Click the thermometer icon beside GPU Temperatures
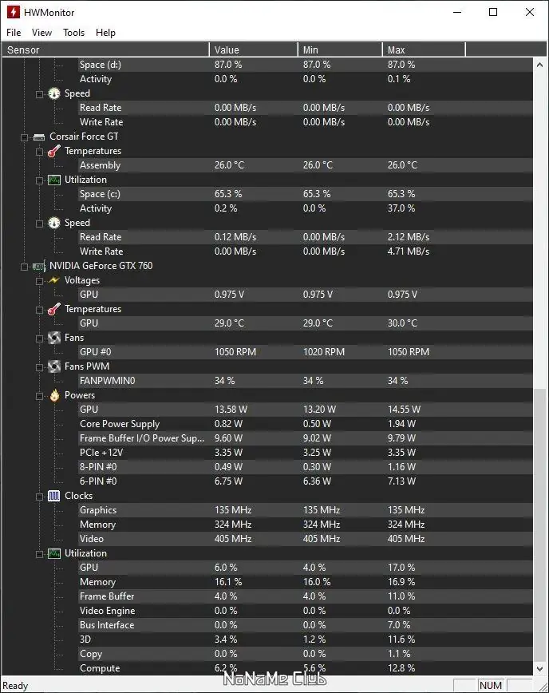Screen dimensions: 549x693 [x=53, y=309]
